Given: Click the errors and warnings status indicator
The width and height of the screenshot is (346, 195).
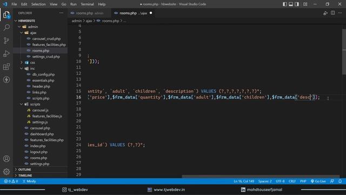Looking at the screenshot, I should tap(11, 181).
